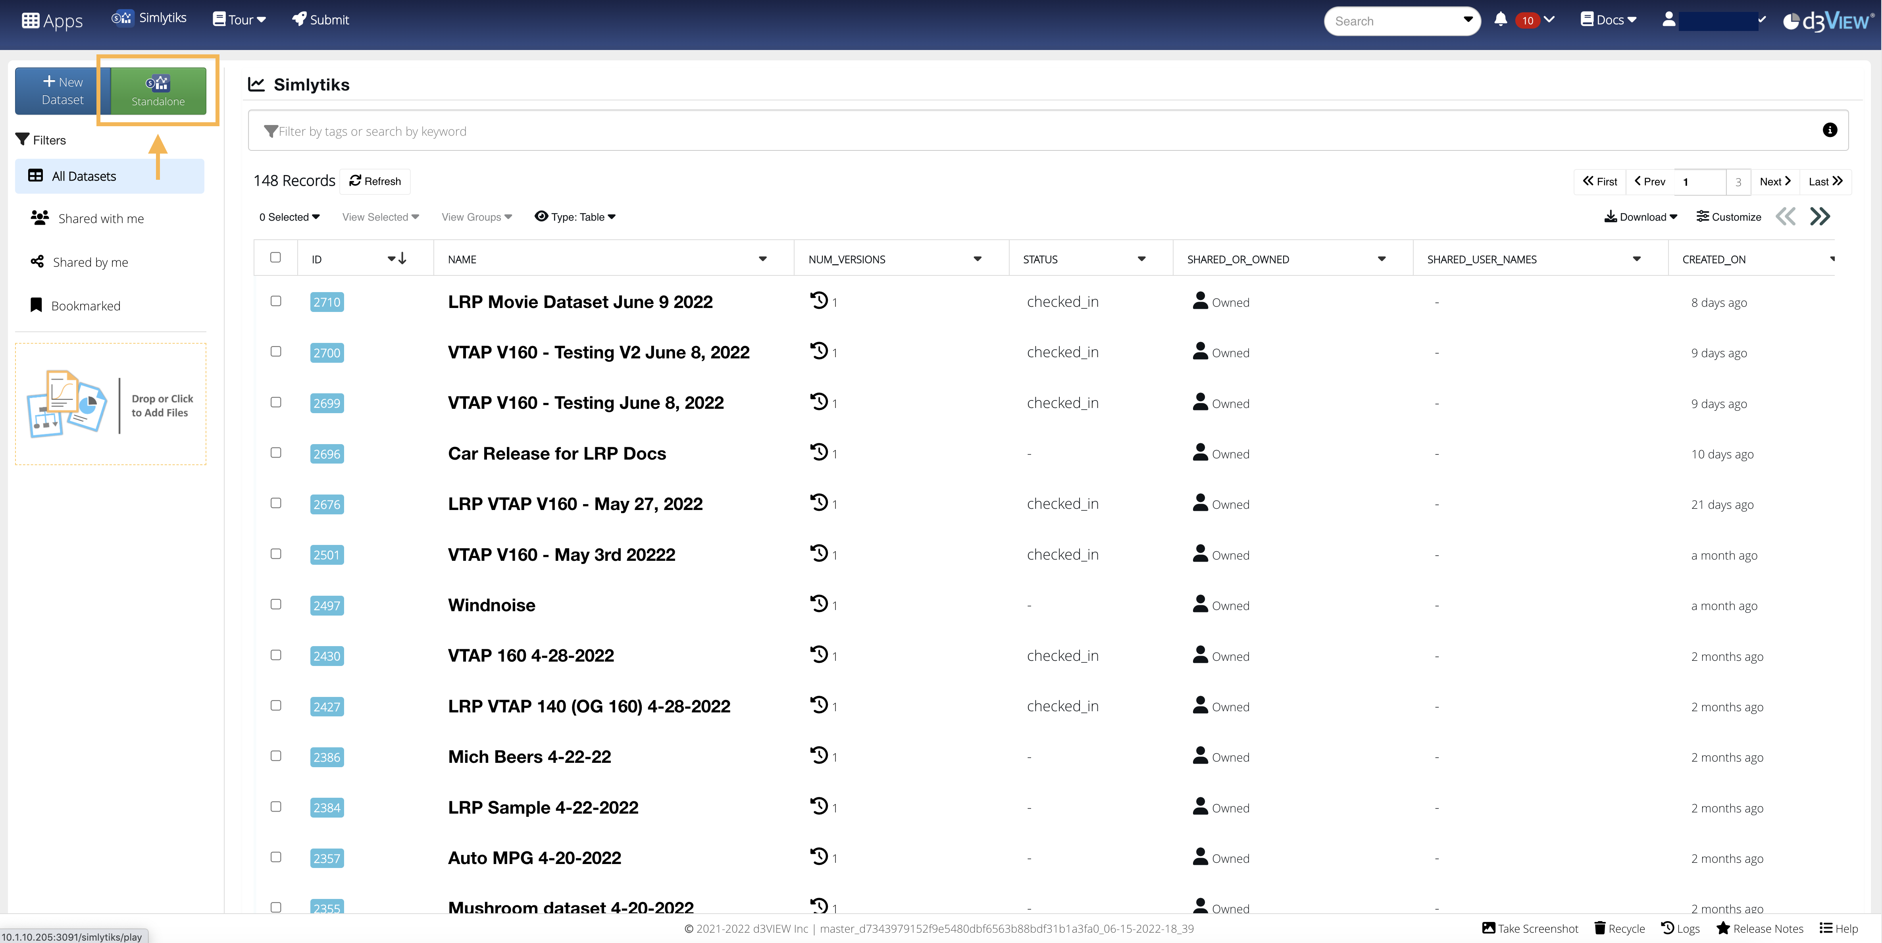
Task: Expand the 0 Selected dropdown
Action: pos(289,217)
